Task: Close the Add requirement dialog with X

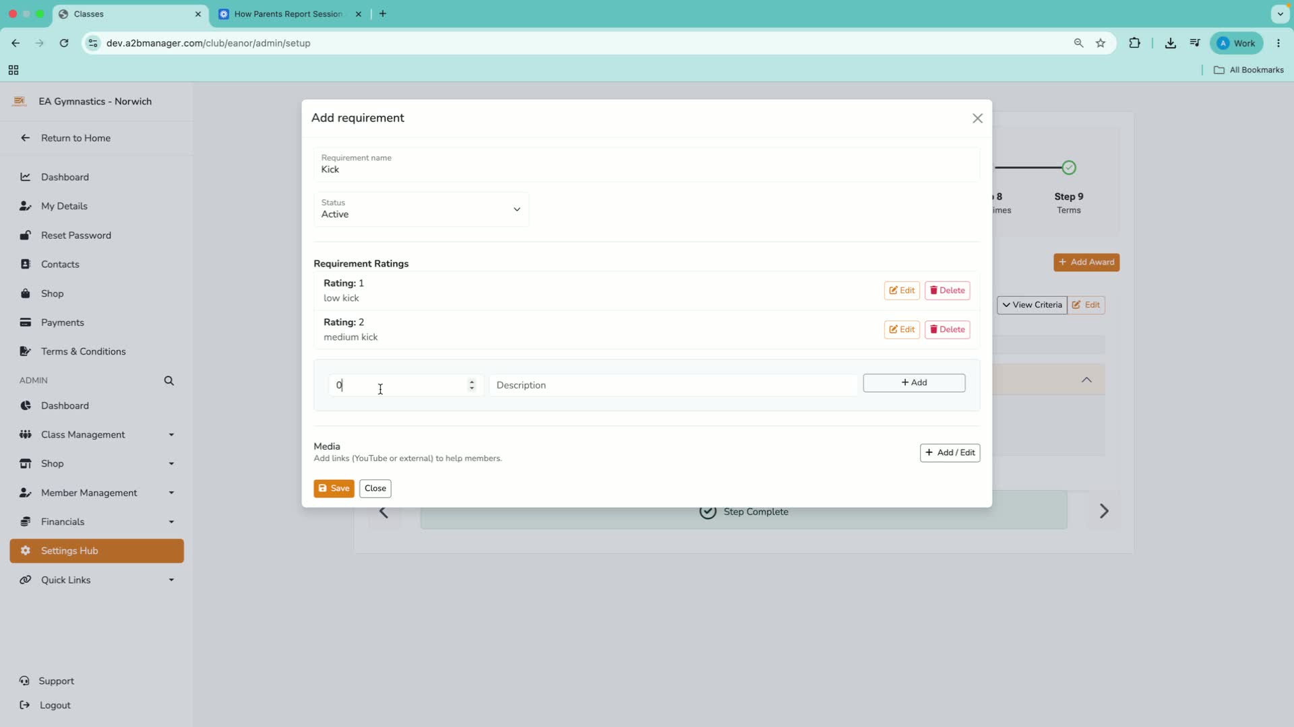Action: point(977,118)
